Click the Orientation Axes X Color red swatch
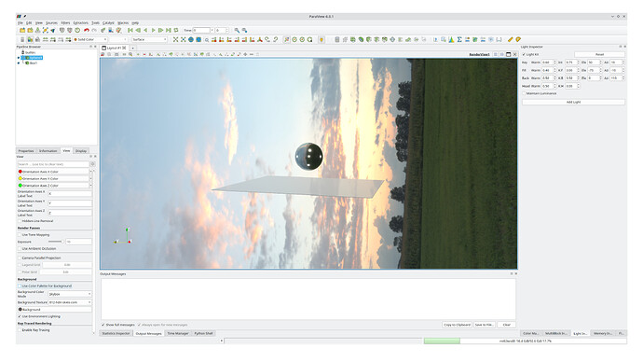643x362 pixels. (21, 172)
